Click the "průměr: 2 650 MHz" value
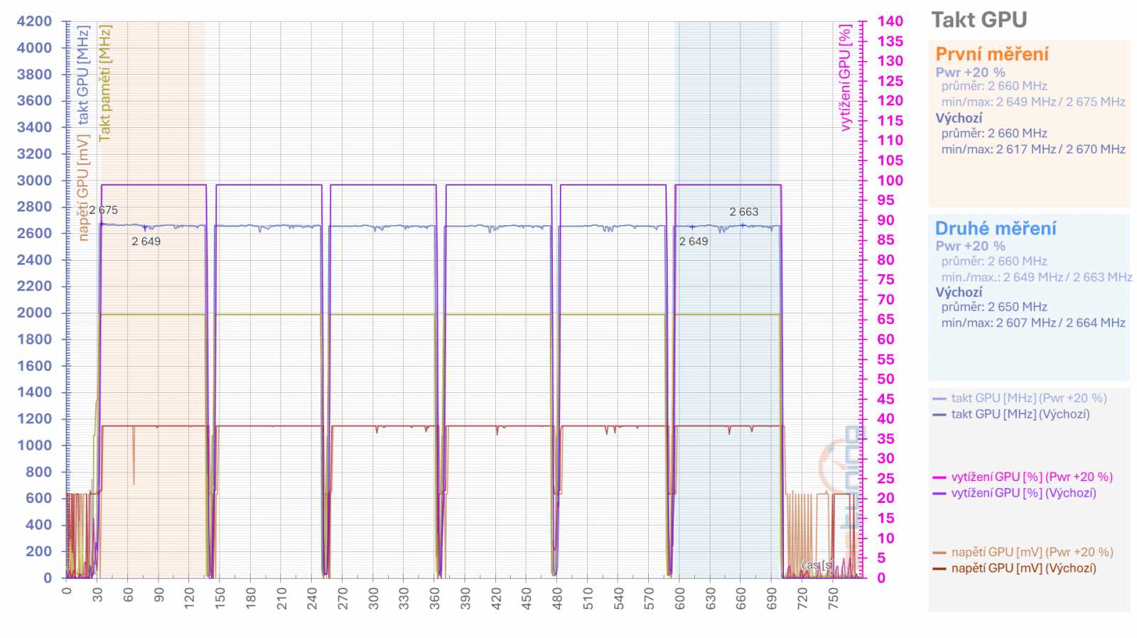 point(994,307)
